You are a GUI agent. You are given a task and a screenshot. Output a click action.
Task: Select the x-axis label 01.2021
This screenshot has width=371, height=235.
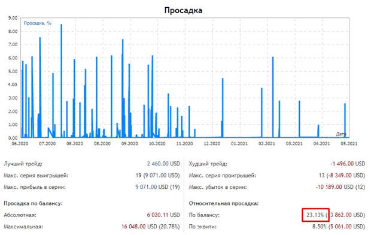[x=239, y=144]
